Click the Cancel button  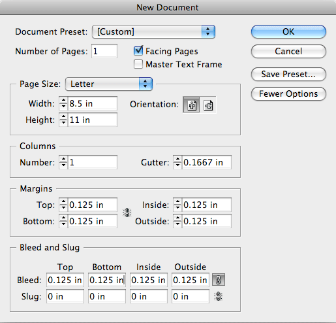(288, 51)
